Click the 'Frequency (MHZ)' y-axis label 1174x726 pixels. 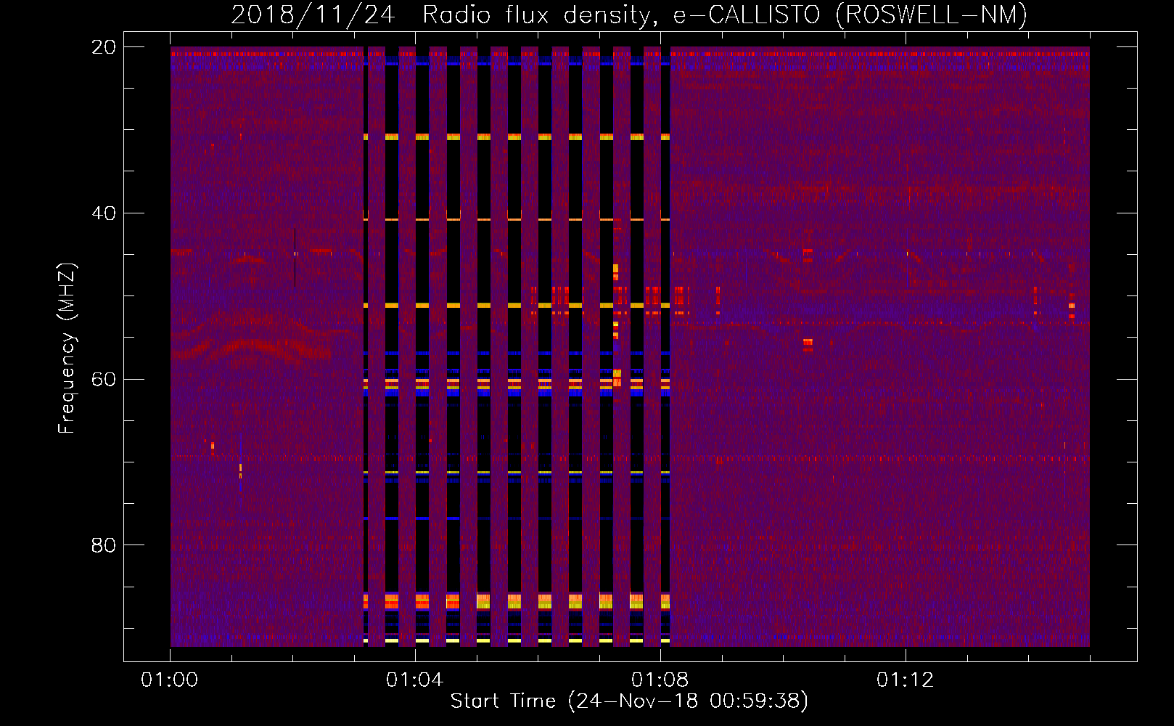[67, 348]
